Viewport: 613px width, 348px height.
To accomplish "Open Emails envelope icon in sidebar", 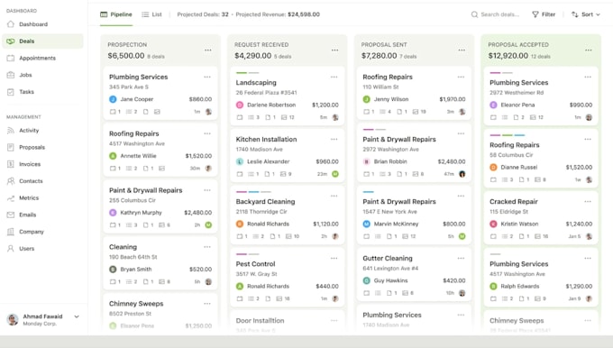I will 11,215.
